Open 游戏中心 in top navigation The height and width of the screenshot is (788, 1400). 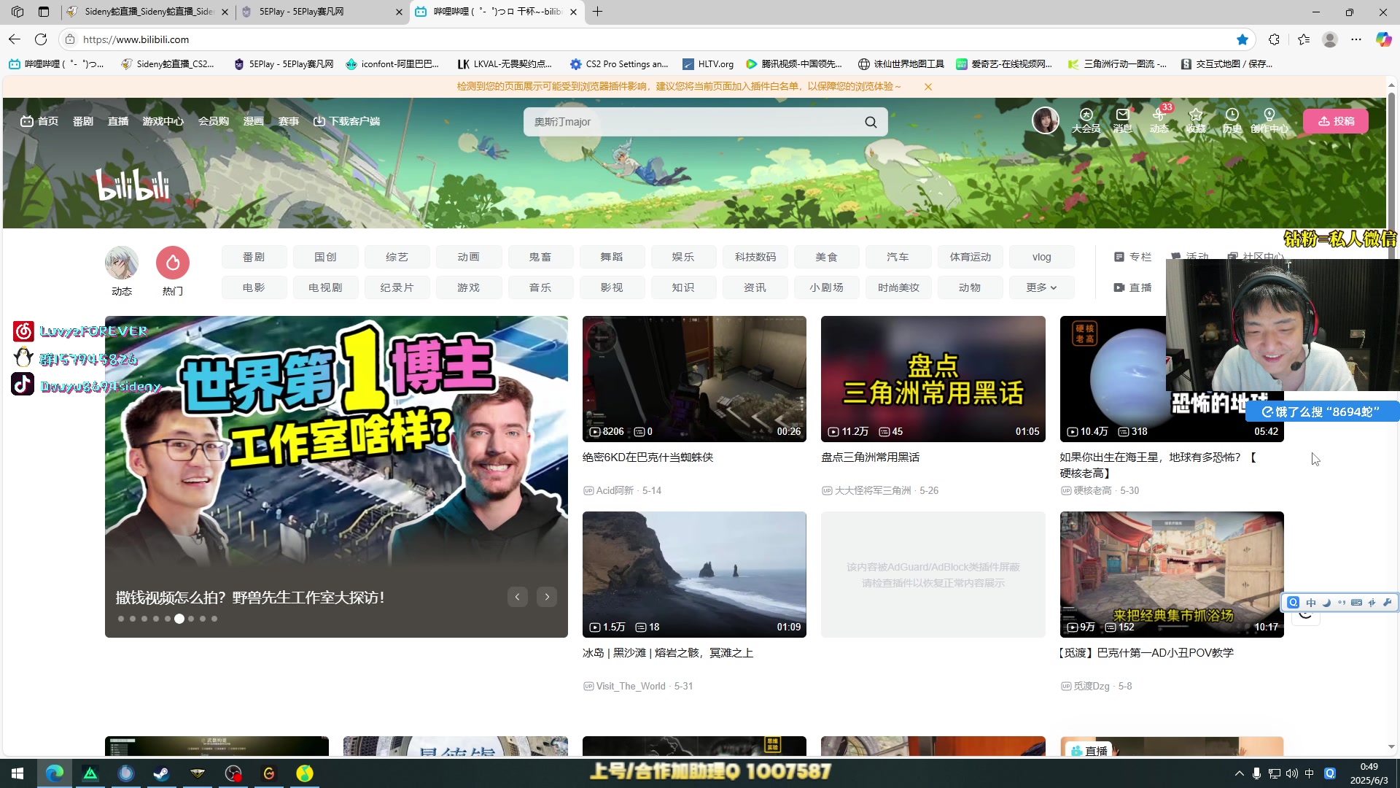click(163, 121)
